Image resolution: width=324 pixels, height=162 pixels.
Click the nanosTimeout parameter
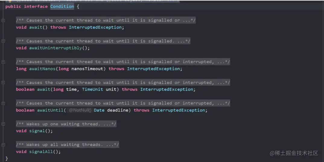[87, 69]
